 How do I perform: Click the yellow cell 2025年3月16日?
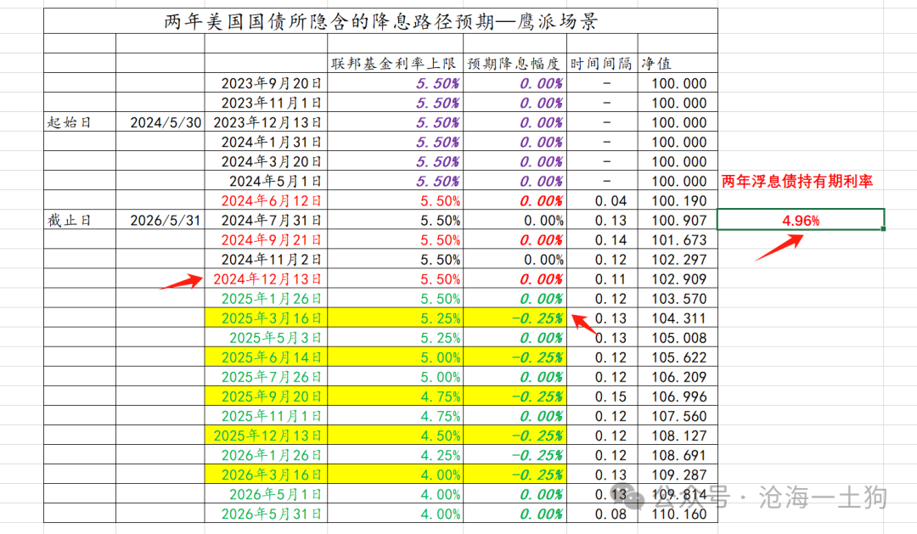(266, 318)
